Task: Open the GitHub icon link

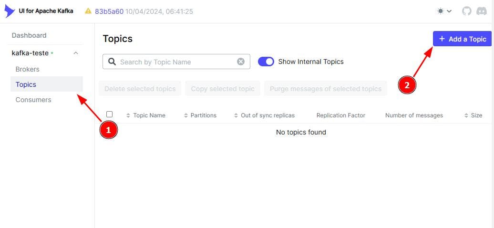Action: (x=467, y=11)
